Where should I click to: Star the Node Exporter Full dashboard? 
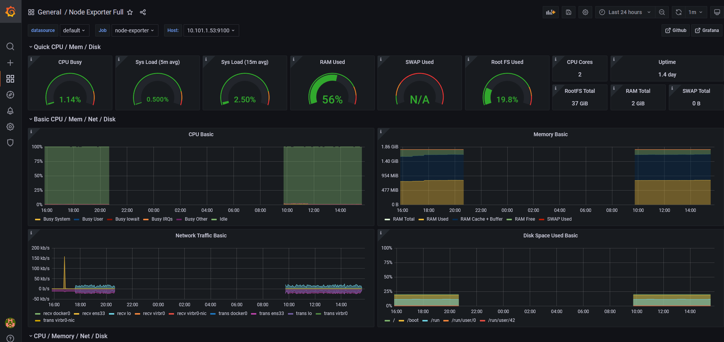[x=130, y=12]
